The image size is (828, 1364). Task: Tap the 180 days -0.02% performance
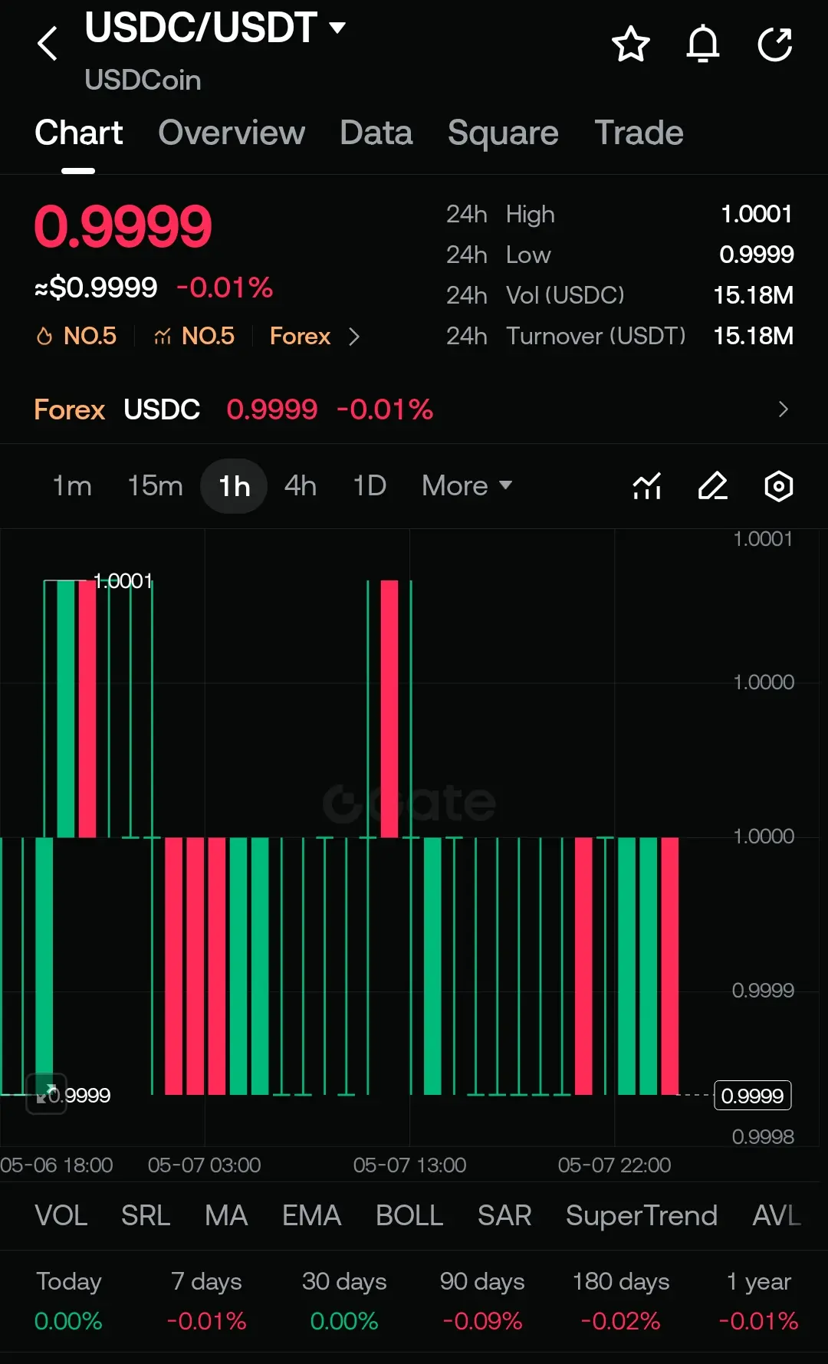click(x=621, y=1301)
